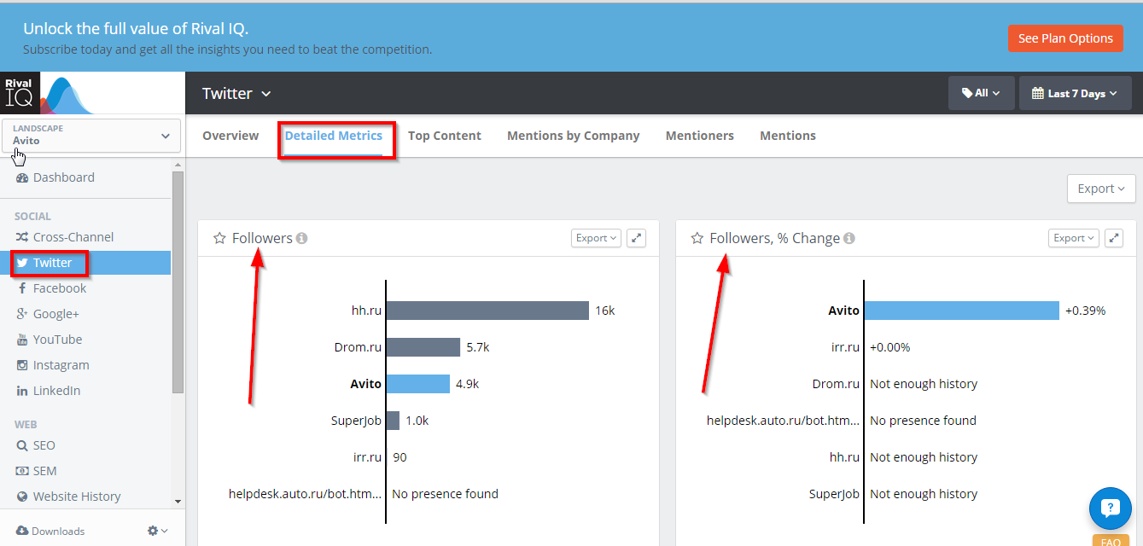Open the All tags filter dropdown
This screenshot has height=546, width=1143.
tap(981, 93)
